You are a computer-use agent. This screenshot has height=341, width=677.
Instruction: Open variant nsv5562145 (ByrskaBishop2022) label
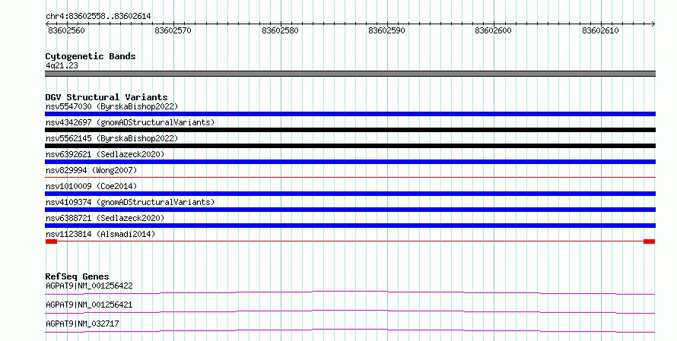tap(112, 138)
